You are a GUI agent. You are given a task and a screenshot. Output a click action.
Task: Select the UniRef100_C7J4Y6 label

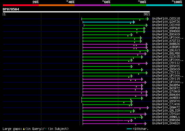point(166,104)
